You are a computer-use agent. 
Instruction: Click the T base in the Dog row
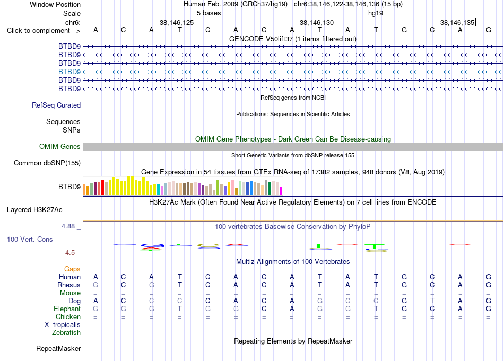(x=432, y=301)
